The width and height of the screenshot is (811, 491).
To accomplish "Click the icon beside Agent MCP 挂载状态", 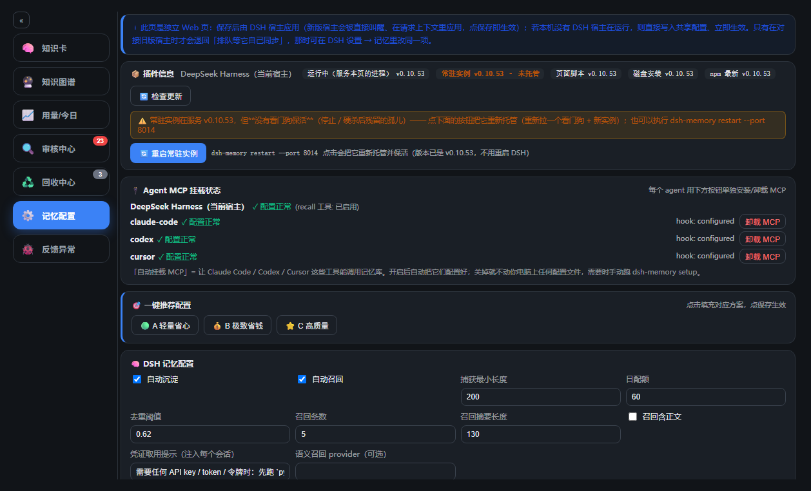I will tap(135, 191).
